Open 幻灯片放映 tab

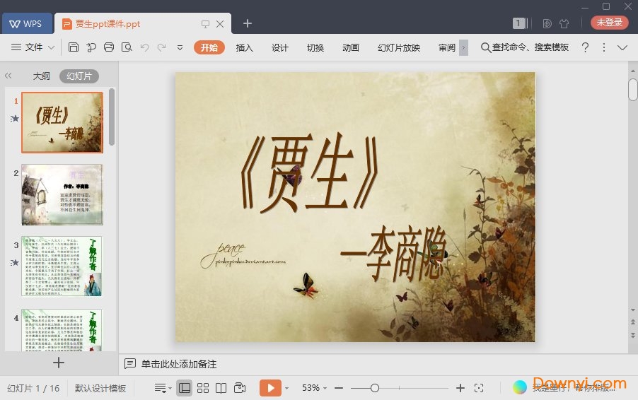click(399, 47)
